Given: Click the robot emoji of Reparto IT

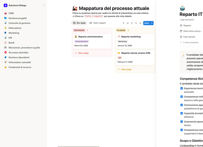Looking at the screenshot, I should 182,8.
